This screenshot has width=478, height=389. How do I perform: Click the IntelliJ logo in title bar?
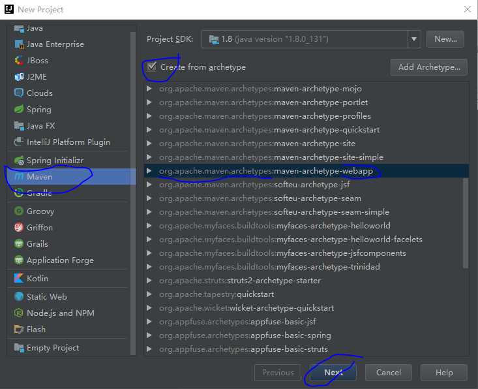(x=9, y=9)
